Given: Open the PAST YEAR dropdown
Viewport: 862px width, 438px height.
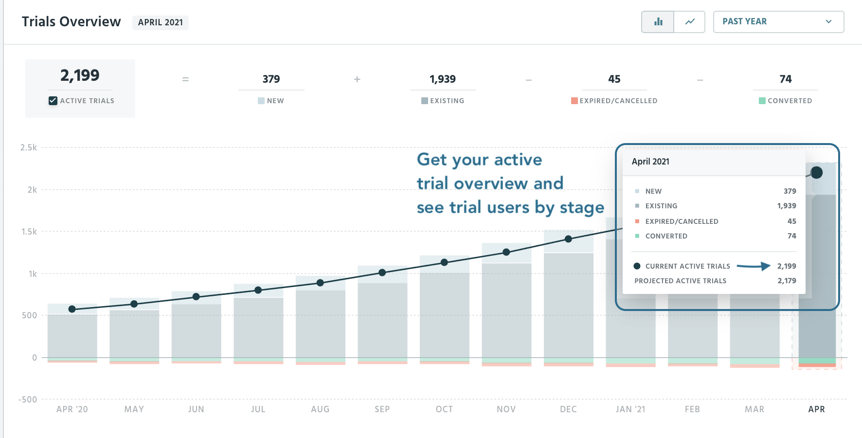Looking at the screenshot, I should (778, 21).
